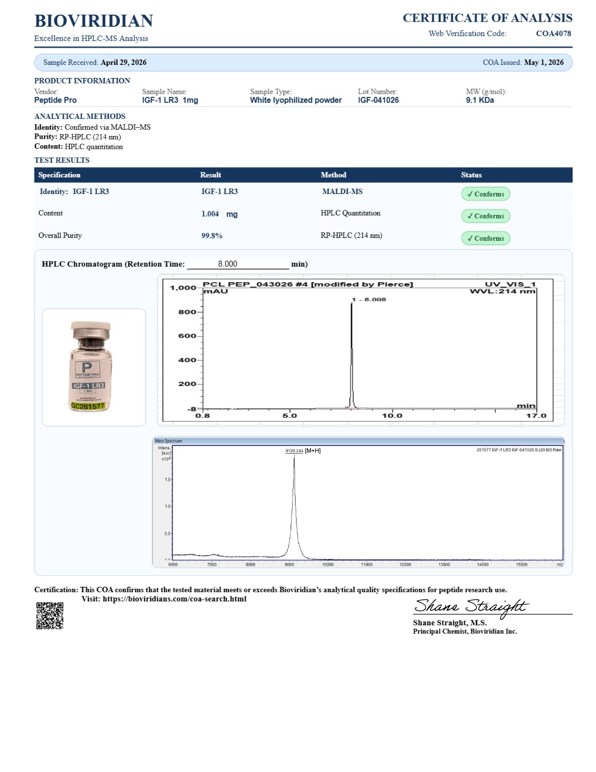The width and height of the screenshot is (596, 772).
Task: Click the Specification column header
Action: coord(59,175)
